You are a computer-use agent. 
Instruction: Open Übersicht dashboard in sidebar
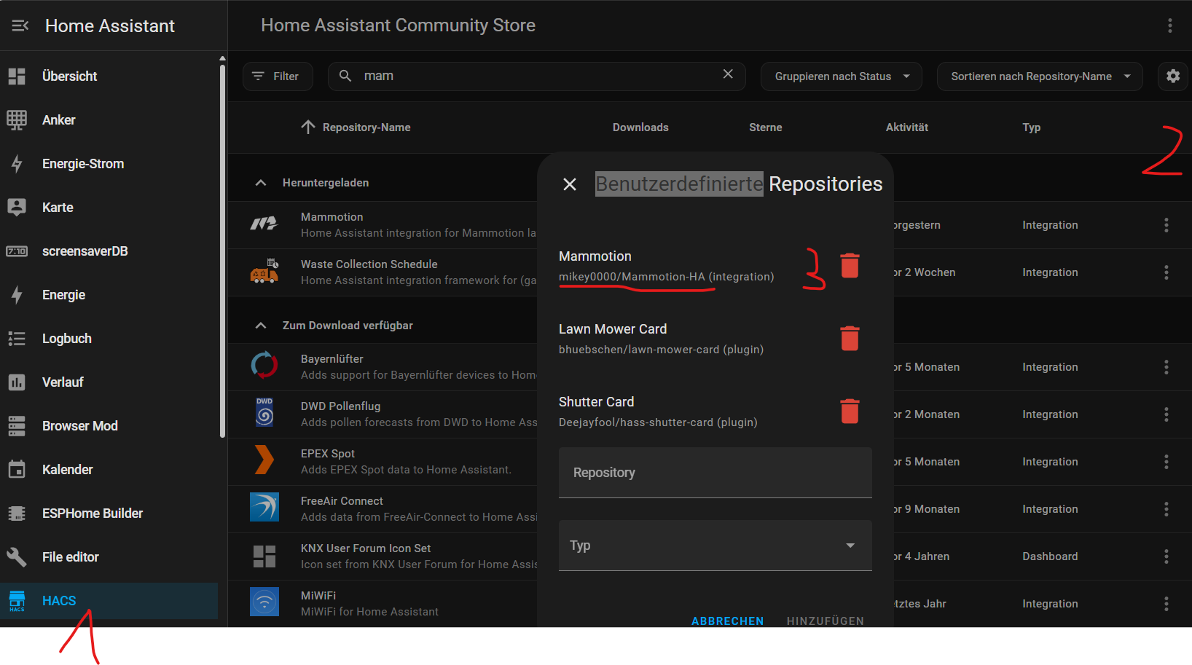[109, 76]
